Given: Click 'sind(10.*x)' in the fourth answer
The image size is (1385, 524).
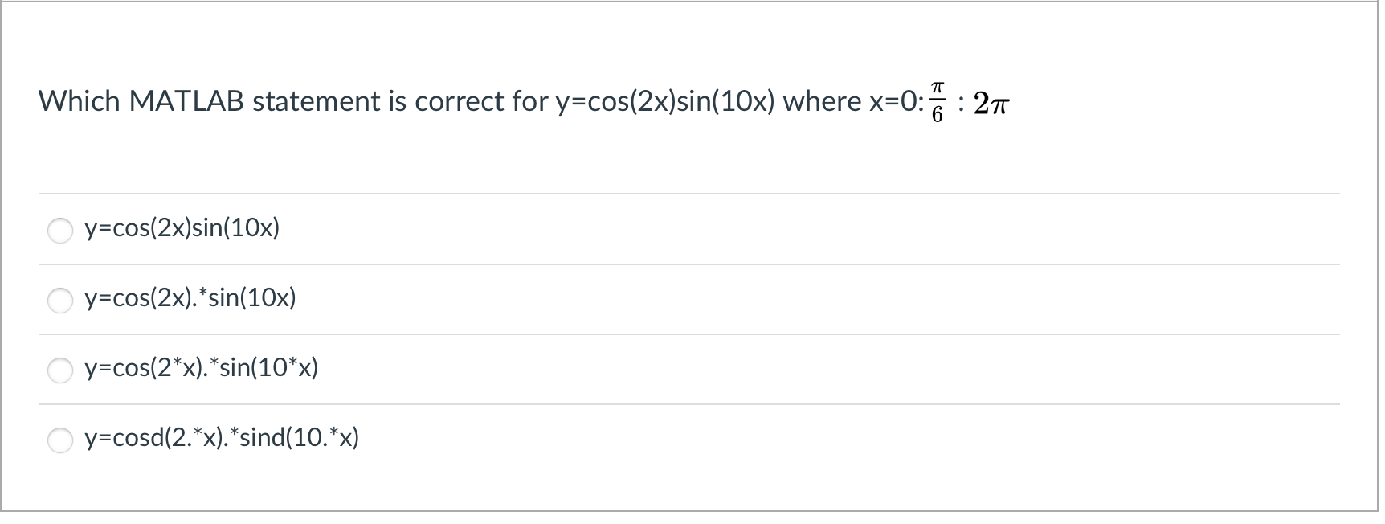Looking at the screenshot, I should pos(300,439).
